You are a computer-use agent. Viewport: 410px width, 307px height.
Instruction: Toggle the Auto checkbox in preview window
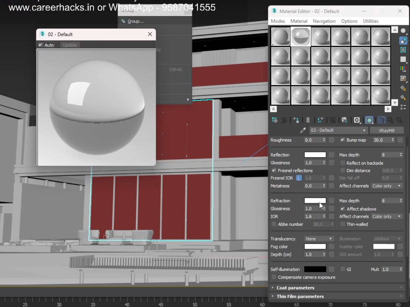[41, 45]
